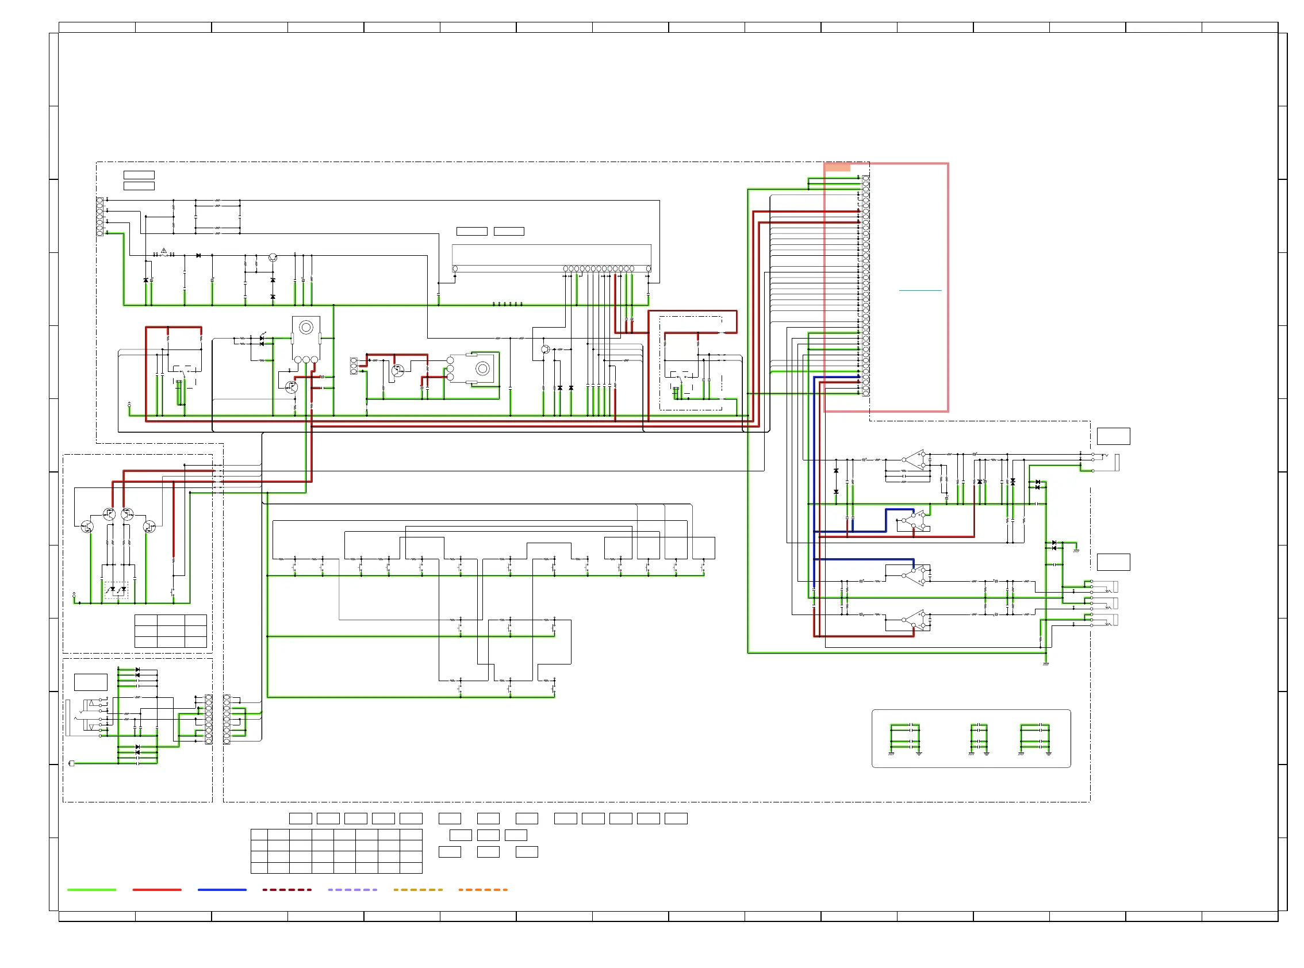The image size is (1304, 968).
Task: Click the rightmost orange dashed legend line
Action: [483, 889]
